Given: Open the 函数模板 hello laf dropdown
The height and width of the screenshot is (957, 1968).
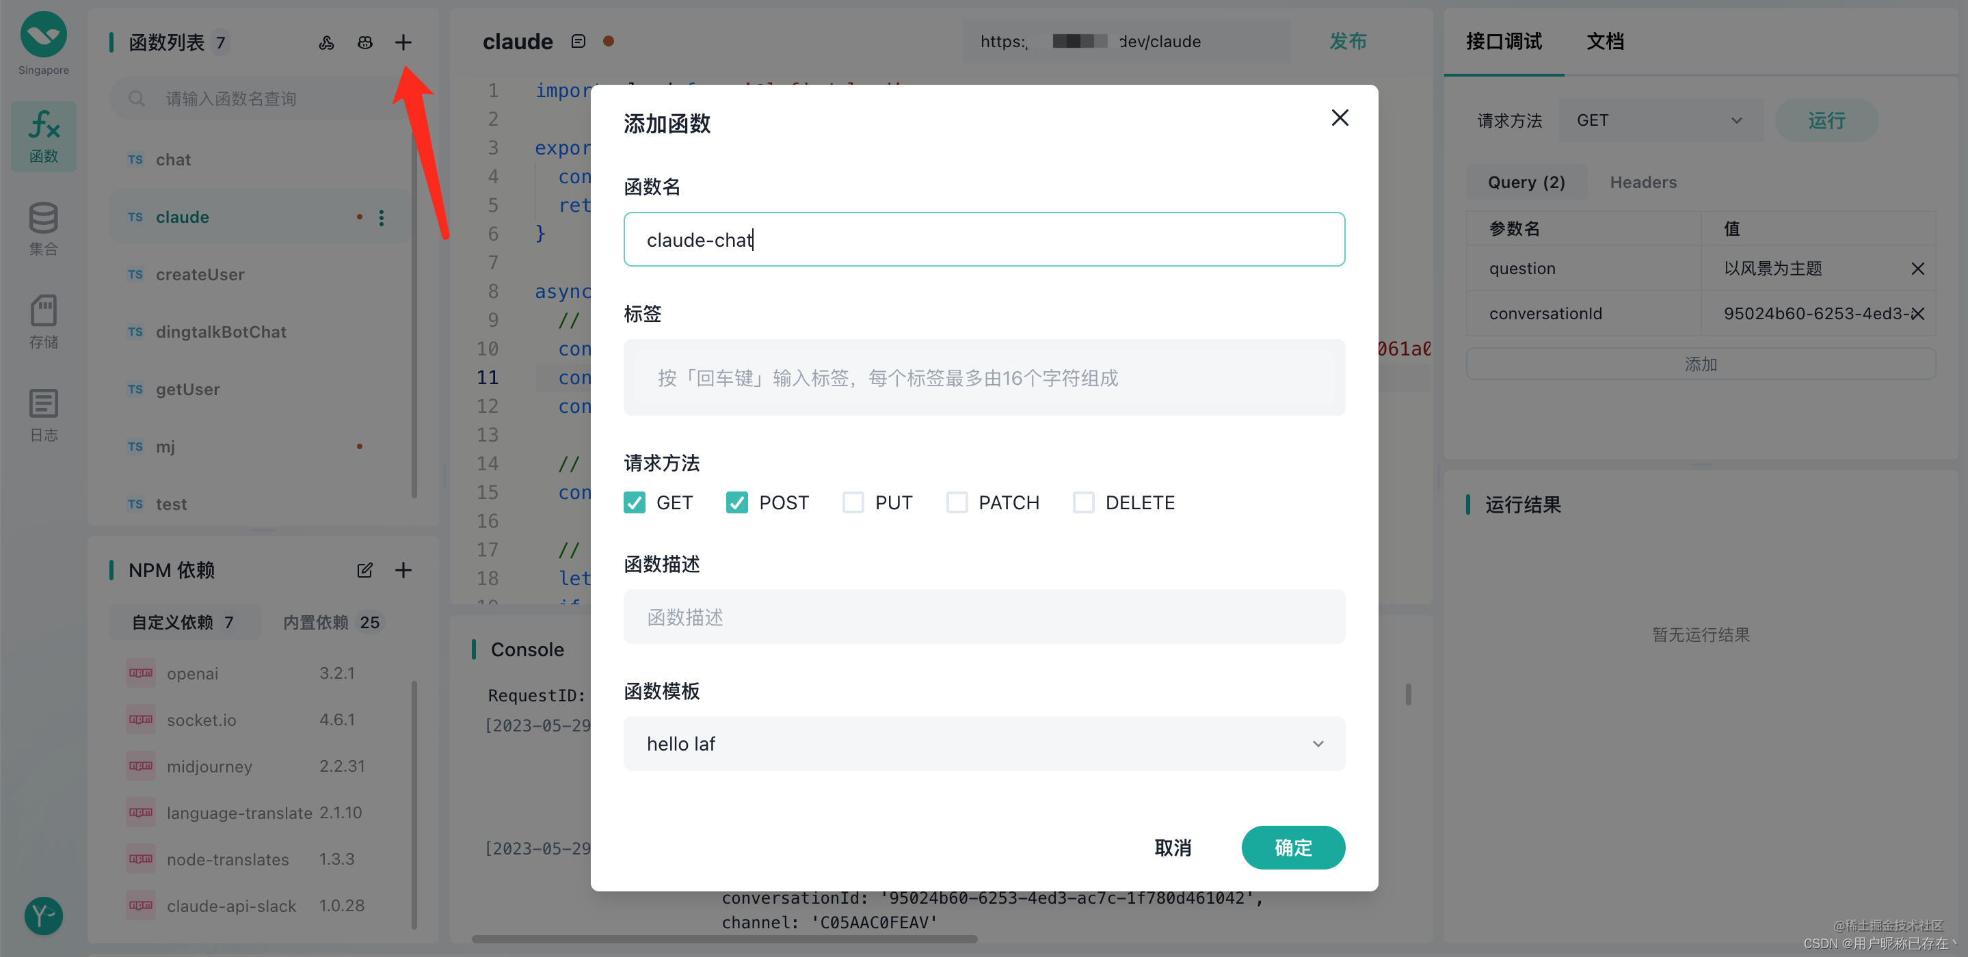Looking at the screenshot, I should tap(984, 743).
